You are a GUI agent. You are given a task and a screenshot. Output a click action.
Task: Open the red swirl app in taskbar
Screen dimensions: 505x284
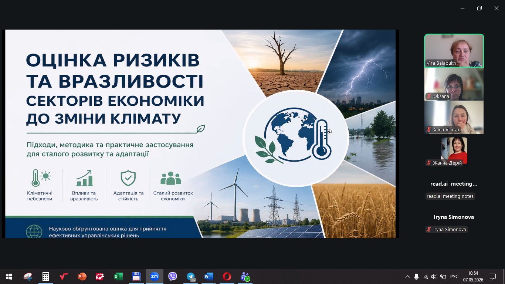pyautogui.click(x=100, y=277)
